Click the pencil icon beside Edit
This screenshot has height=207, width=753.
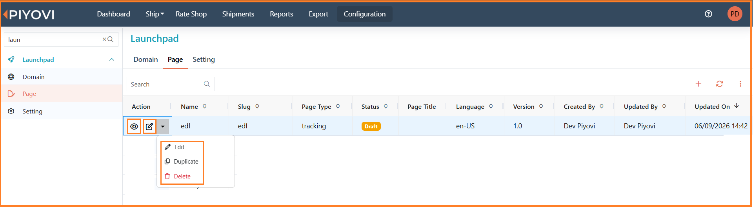168,147
